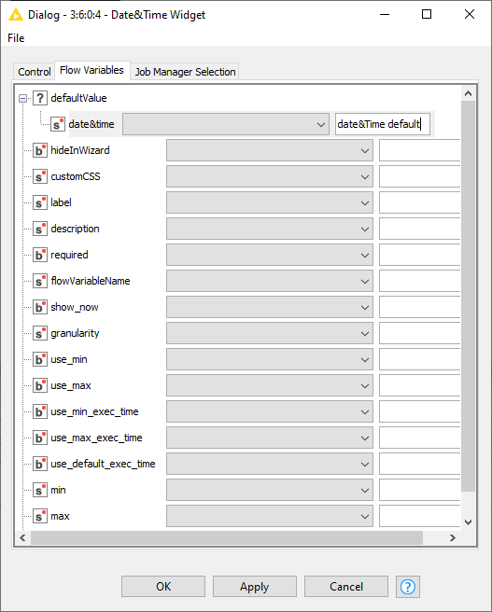492x612 pixels.
Task: Switch to the Control tab
Action: pos(35,72)
